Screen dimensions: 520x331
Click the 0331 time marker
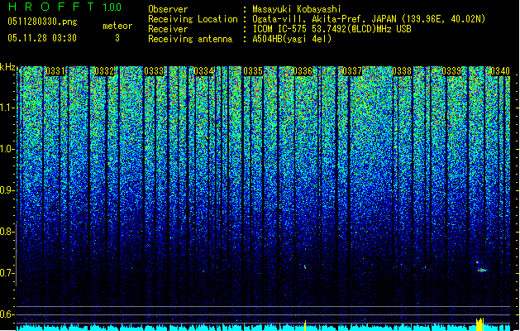pyautogui.click(x=55, y=71)
